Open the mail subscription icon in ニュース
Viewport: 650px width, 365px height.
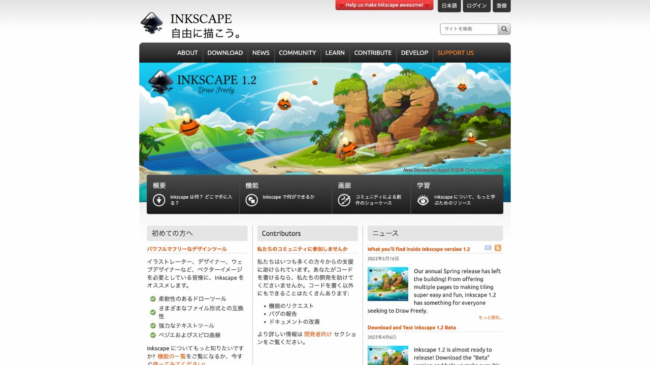tap(488, 248)
